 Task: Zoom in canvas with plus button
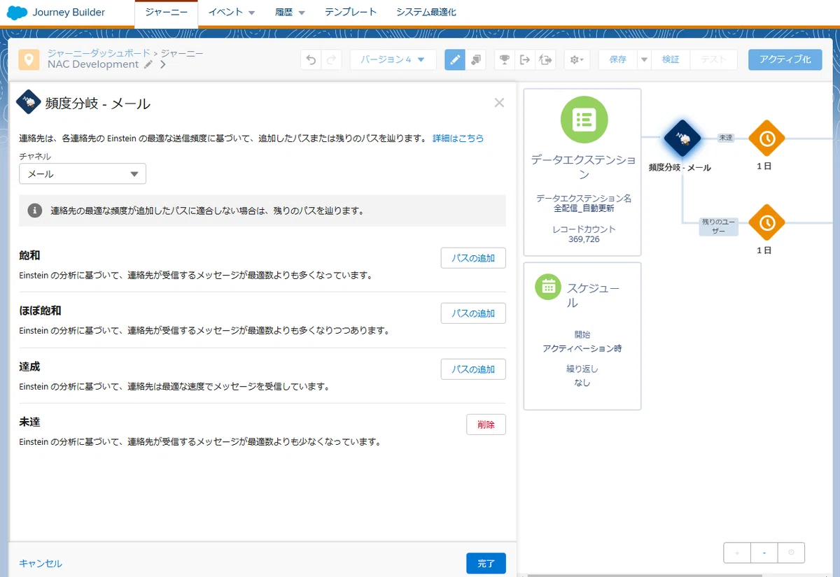coord(737,553)
